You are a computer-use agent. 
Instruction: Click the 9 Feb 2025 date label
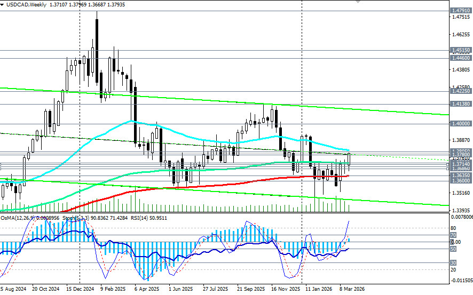pyautogui.click(x=113, y=289)
